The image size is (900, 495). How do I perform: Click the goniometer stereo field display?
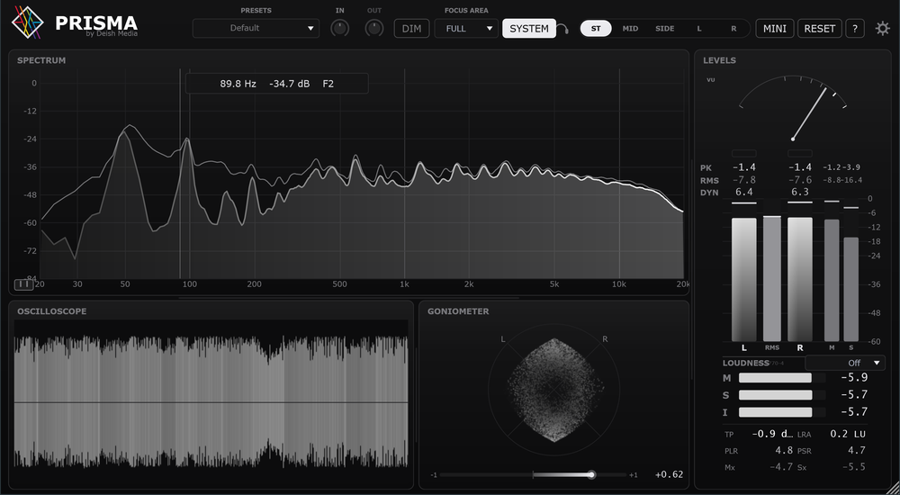554,390
